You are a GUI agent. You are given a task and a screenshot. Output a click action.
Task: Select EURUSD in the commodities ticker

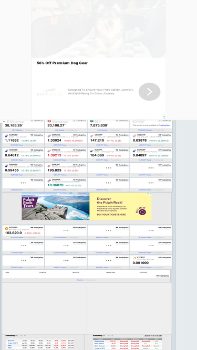pos(143,272)
